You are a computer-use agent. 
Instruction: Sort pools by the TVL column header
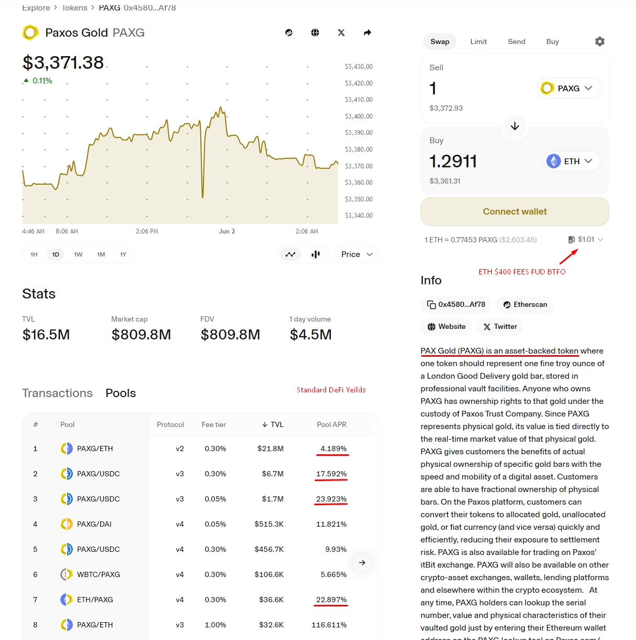click(273, 424)
